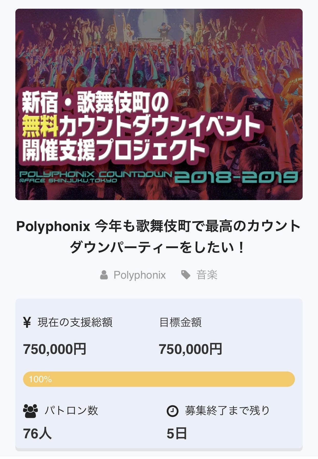Click the 現在の支援総額 label

tap(75, 322)
